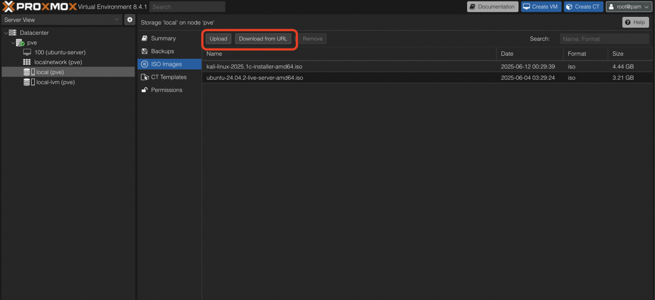Click the ISO Images disc icon

click(145, 64)
